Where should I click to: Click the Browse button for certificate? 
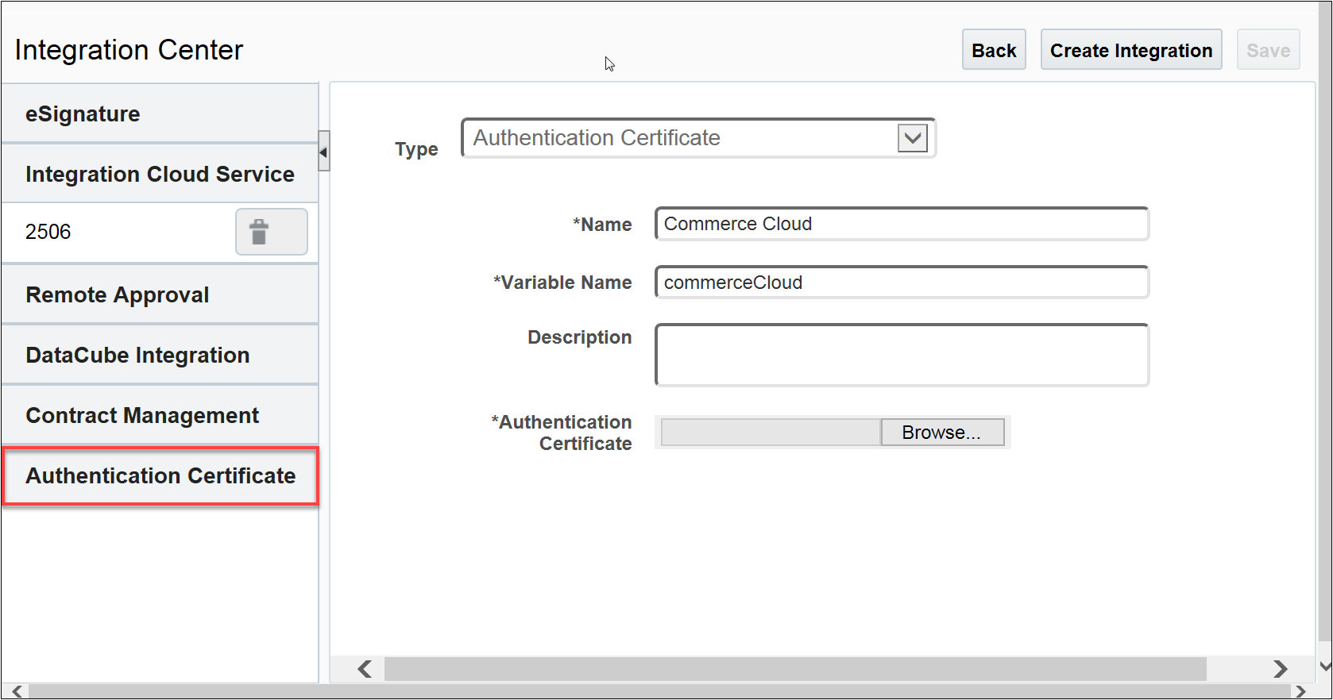(x=942, y=433)
